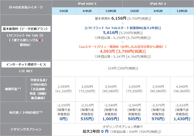
Task: Click 3年目以降：6,156円 note
Action: (x=123, y=38)
